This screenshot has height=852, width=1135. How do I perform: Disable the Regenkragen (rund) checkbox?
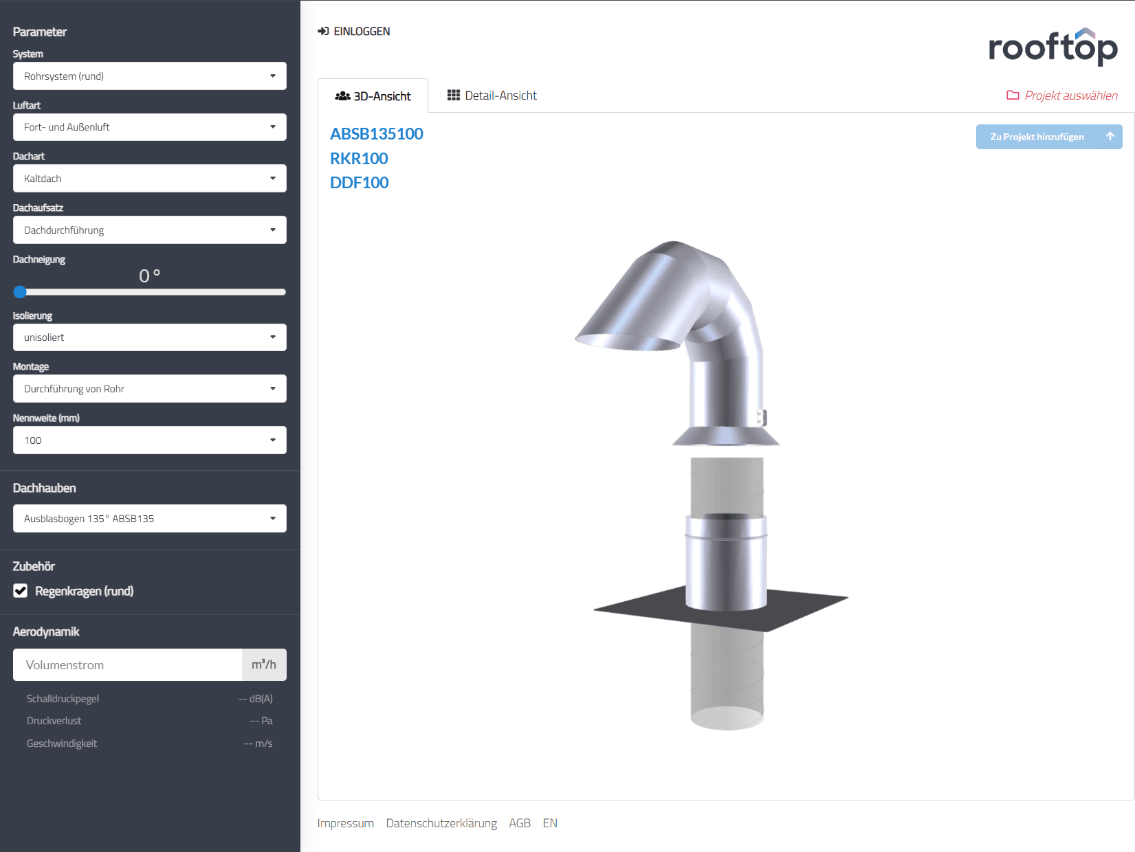[x=20, y=590]
